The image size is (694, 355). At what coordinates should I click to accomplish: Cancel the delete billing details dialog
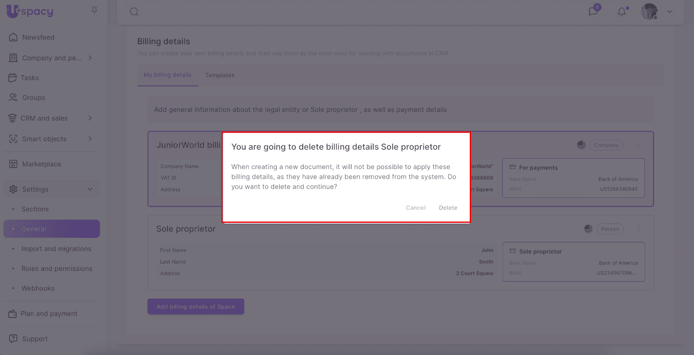coord(416,208)
